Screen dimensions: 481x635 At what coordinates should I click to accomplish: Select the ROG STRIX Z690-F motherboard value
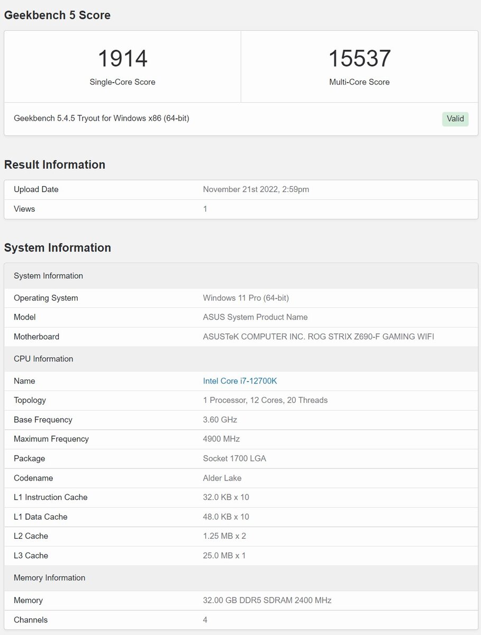pos(319,337)
